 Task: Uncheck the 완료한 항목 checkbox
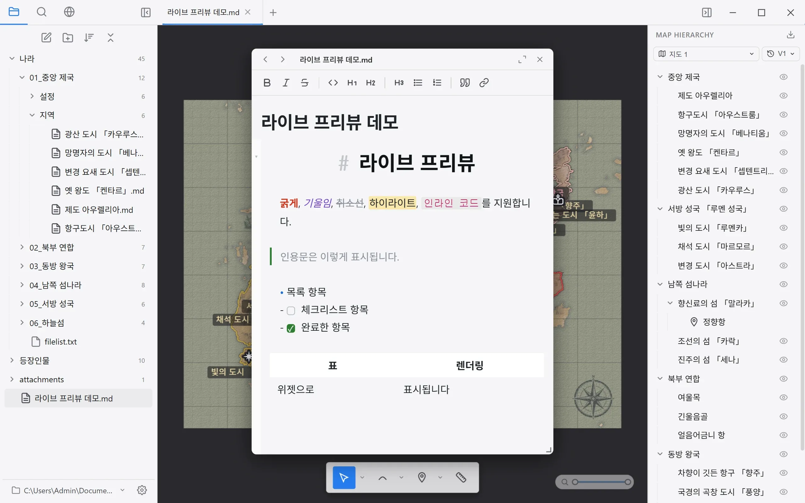pos(291,329)
